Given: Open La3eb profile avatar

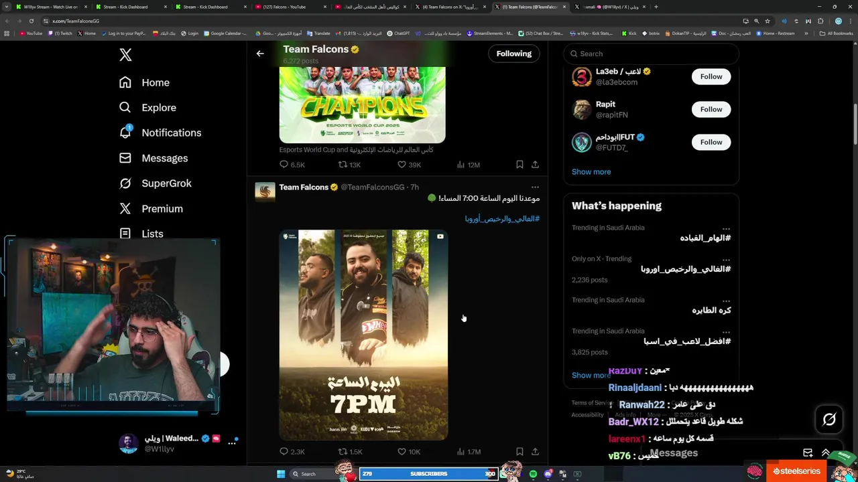Looking at the screenshot, I should [582, 77].
